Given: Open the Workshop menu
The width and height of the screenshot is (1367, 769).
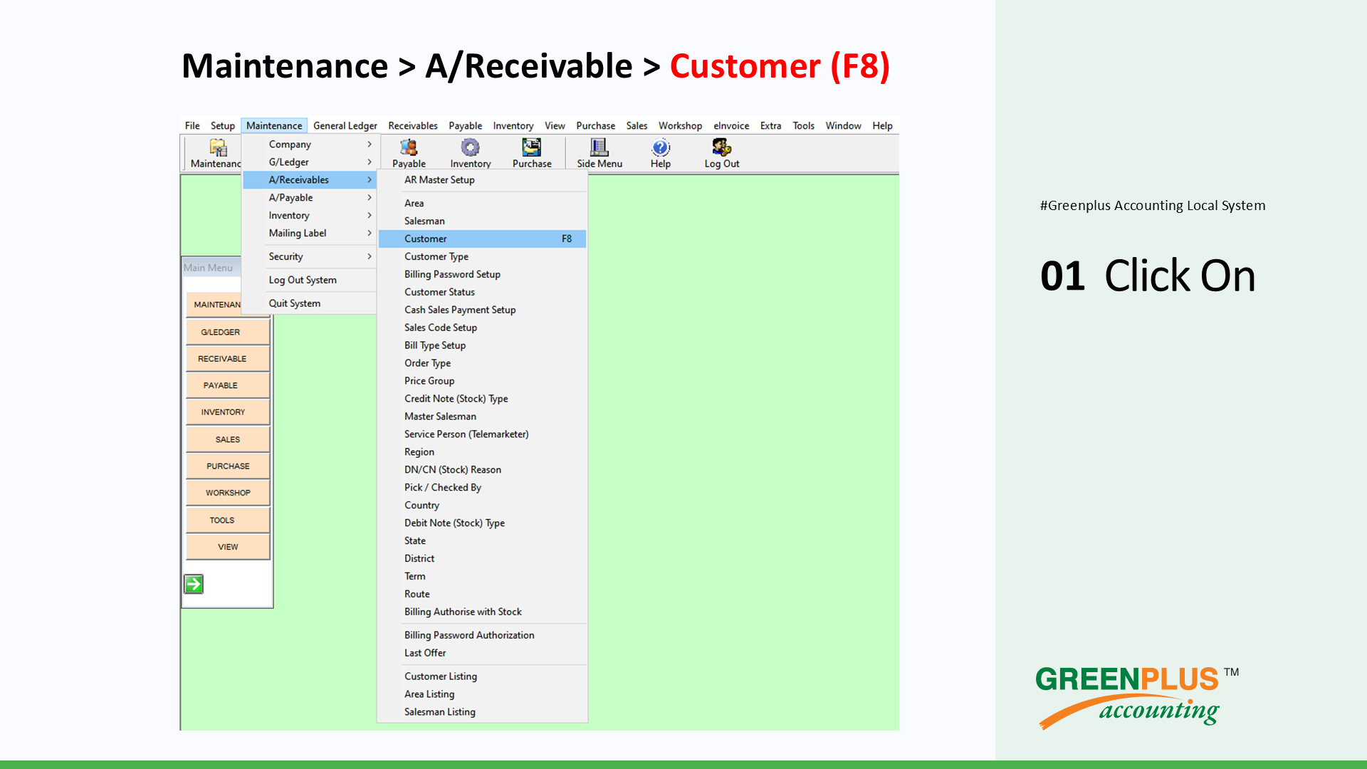Looking at the screenshot, I should click(680, 125).
